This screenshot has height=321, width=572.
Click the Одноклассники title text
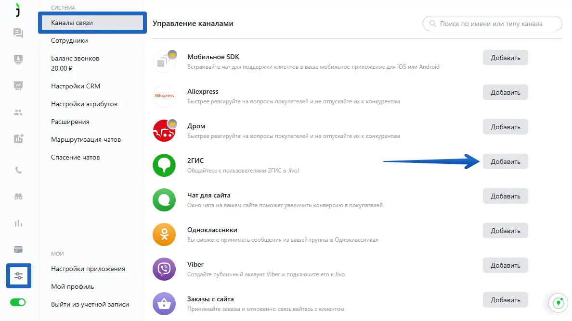coord(212,230)
